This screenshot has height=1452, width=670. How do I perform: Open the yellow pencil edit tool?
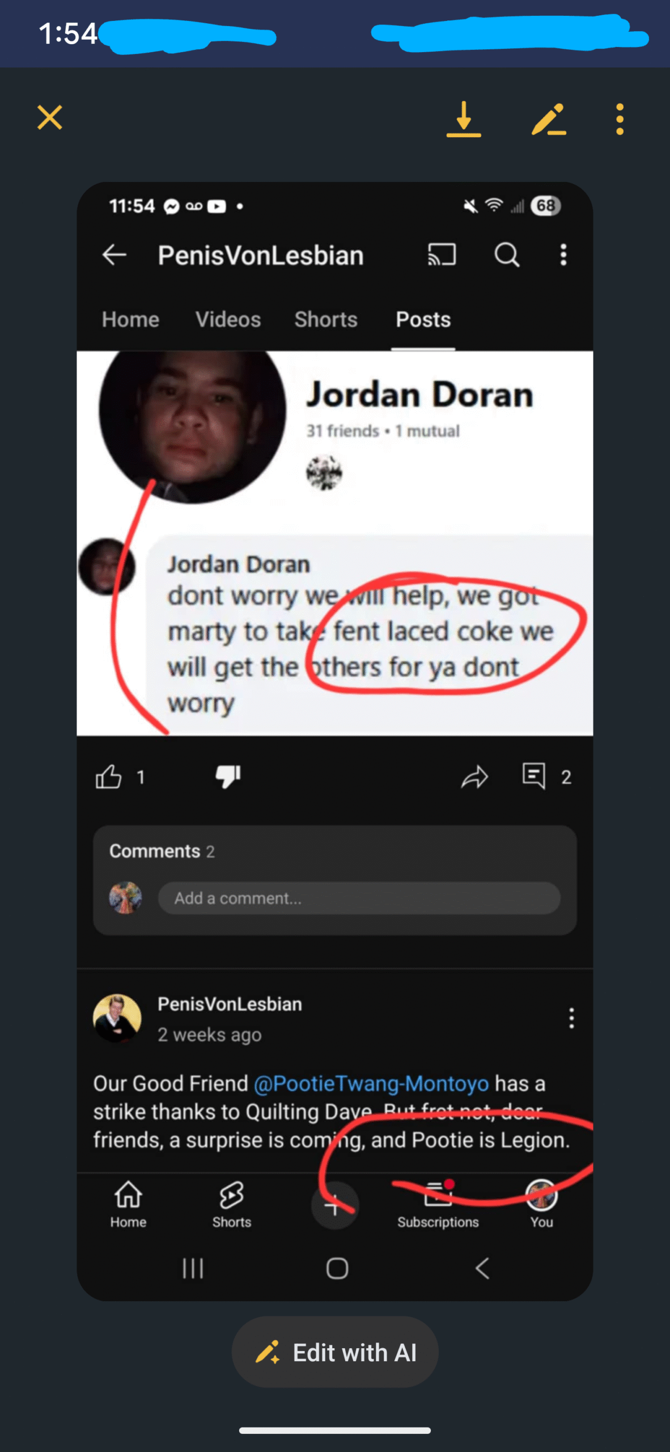coord(548,119)
